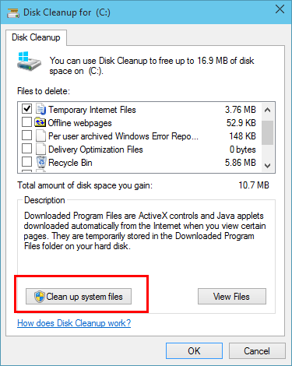292x366 pixels.
Task: Check the Offline webpages checkbox
Action: click(26, 122)
